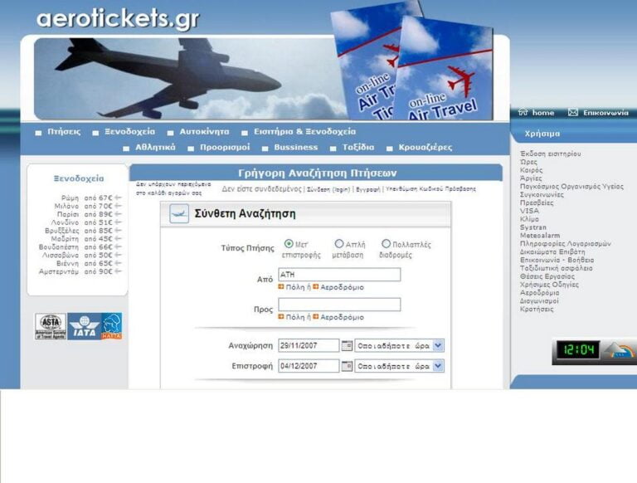Open the Έκδοση εισιτηρίου sidebar link
637x483 pixels.
[550, 154]
